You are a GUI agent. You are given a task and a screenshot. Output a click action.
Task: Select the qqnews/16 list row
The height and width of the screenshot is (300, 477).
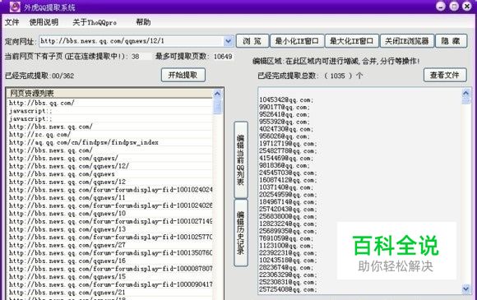(109, 261)
